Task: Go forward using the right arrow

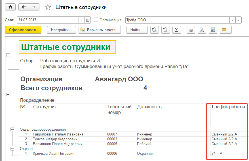Action: click(x=34, y=7)
